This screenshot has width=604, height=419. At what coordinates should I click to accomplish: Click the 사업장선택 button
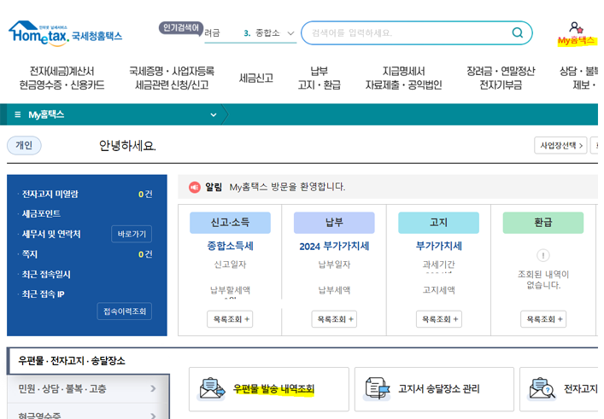(x=560, y=145)
